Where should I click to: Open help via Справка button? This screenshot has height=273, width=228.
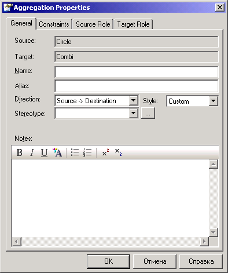click(x=201, y=261)
